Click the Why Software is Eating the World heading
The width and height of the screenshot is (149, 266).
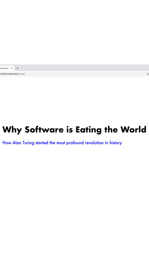point(74,130)
